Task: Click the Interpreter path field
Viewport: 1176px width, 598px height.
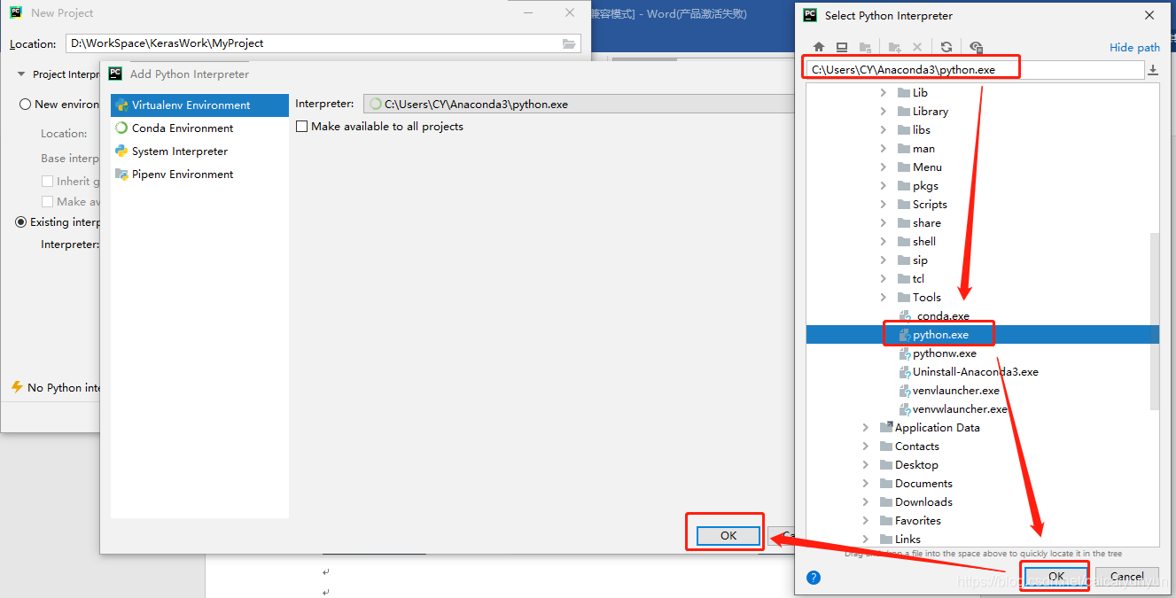Action: (580, 105)
